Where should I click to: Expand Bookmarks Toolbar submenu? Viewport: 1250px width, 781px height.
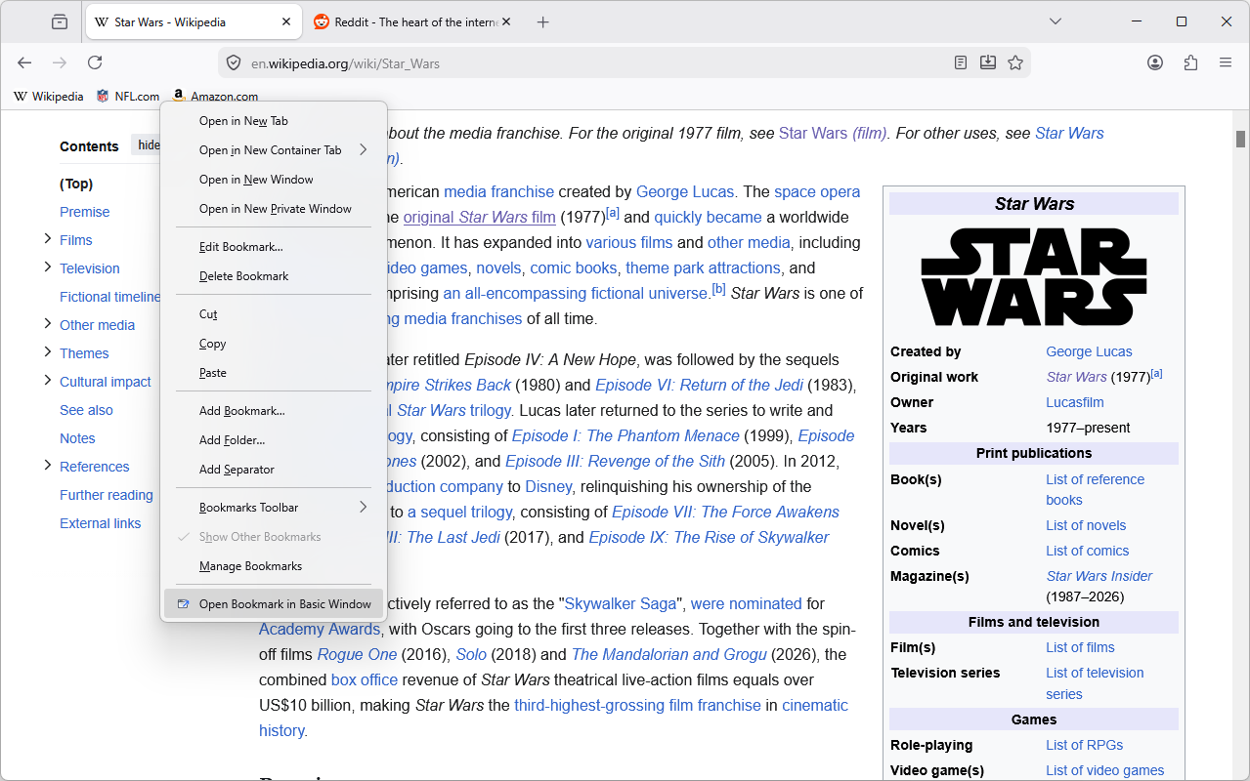tap(274, 508)
